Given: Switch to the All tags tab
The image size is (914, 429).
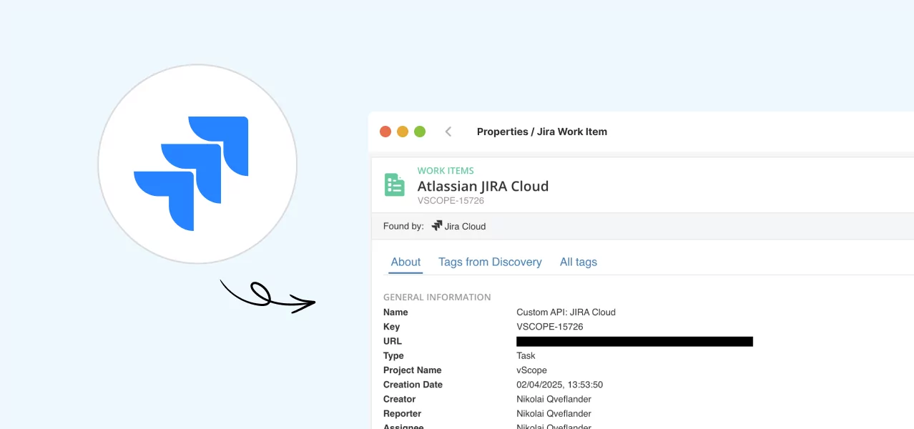Looking at the screenshot, I should [579, 262].
